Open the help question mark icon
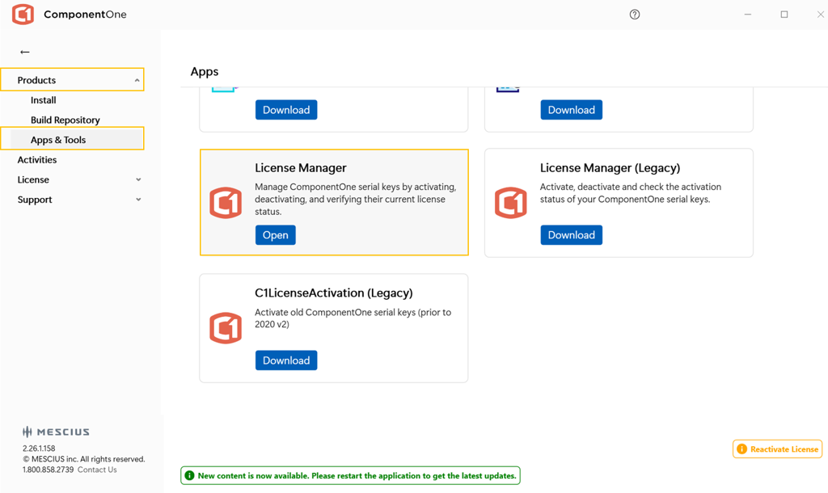The height and width of the screenshot is (493, 828). (635, 15)
